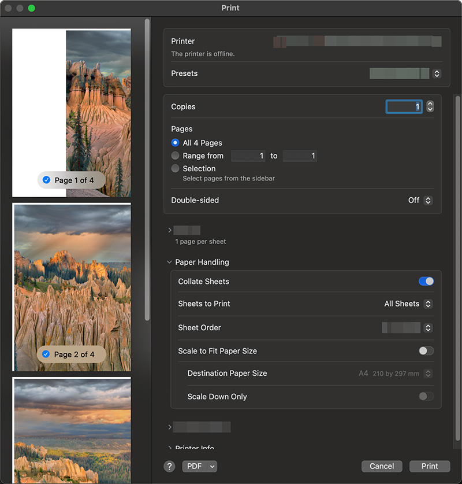The width and height of the screenshot is (462, 484).
Task: Select the Page 3 preview thumbnail
Action: [72, 431]
